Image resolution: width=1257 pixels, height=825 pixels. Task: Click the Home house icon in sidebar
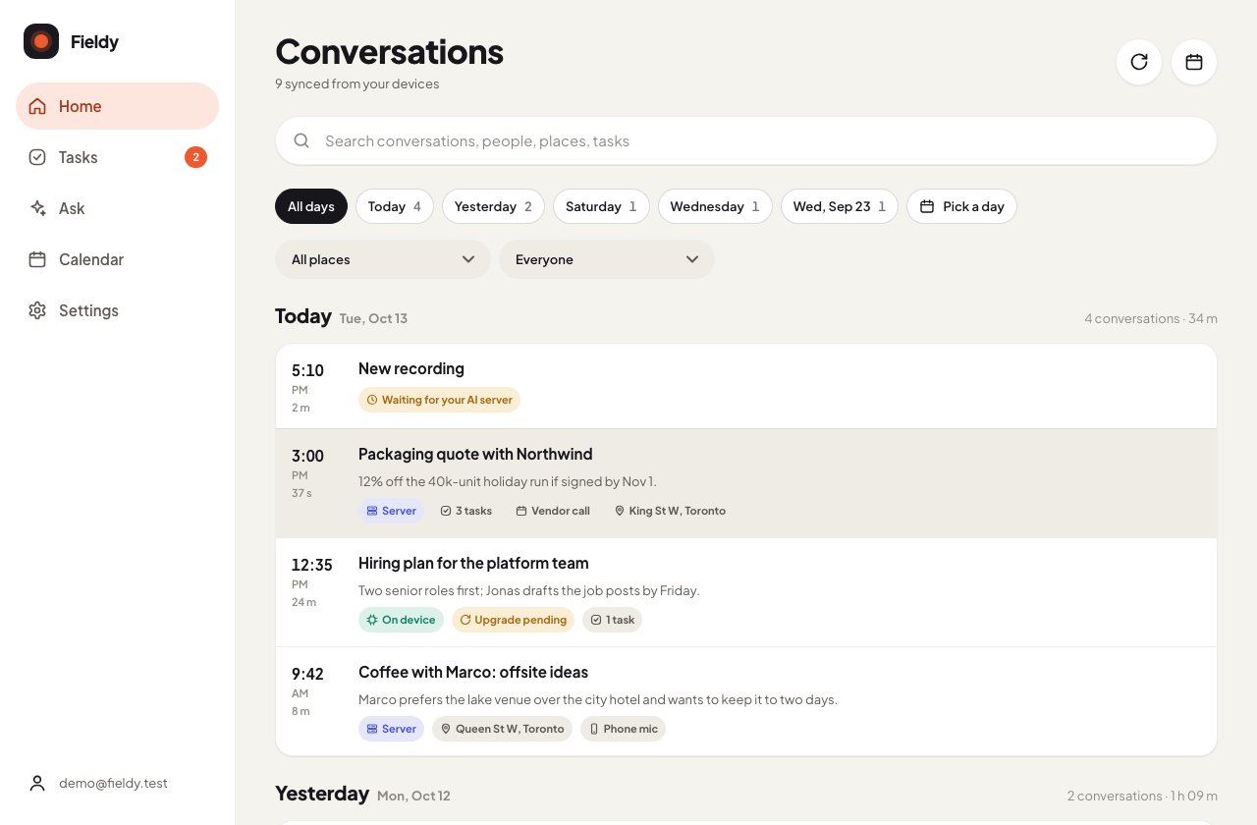tap(37, 106)
